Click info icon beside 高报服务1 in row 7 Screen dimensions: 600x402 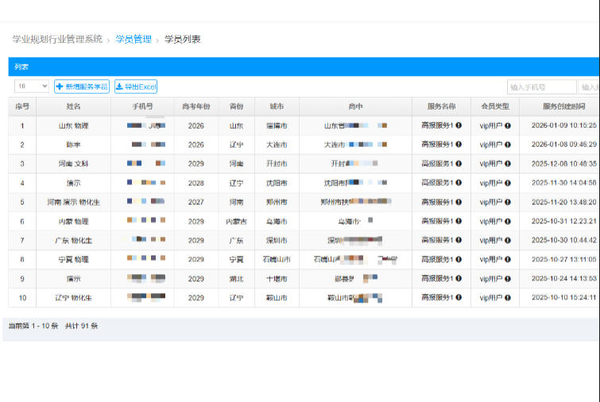coord(459,240)
